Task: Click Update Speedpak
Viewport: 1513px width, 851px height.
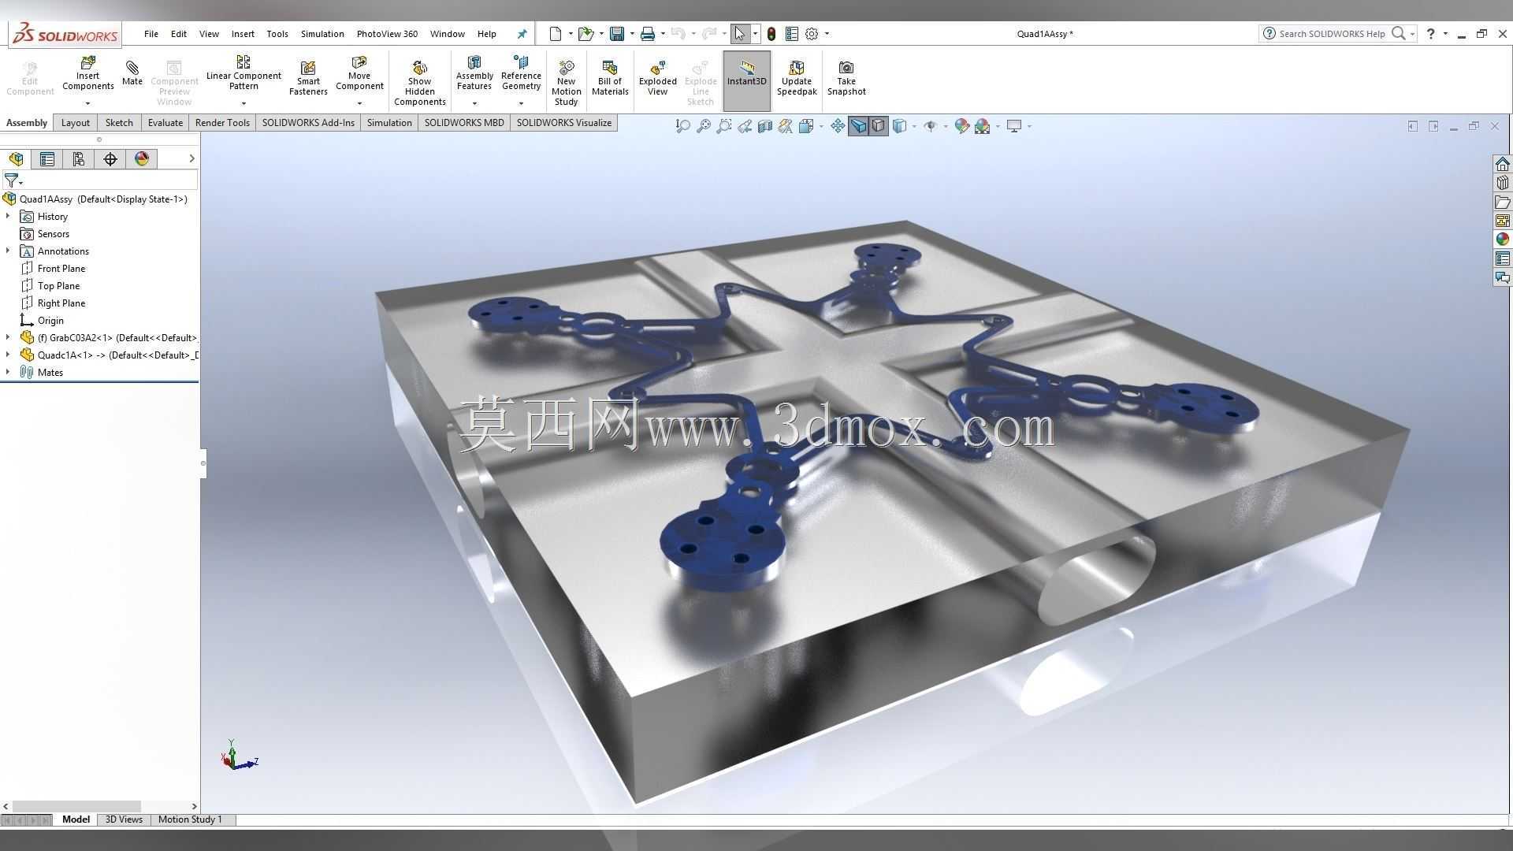Action: [797, 77]
